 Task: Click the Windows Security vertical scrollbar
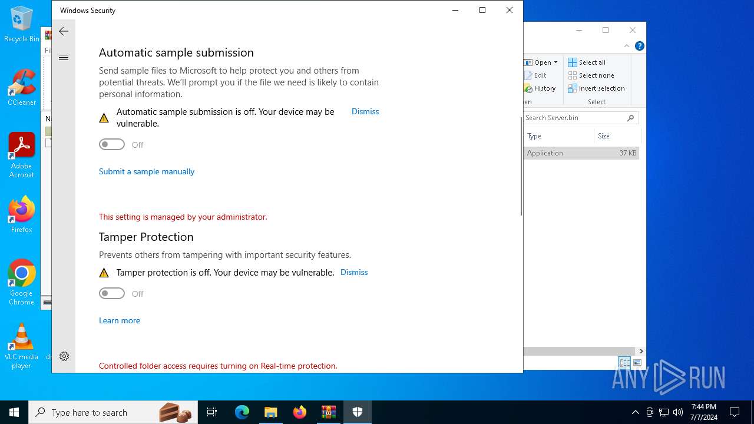point(521,165)
